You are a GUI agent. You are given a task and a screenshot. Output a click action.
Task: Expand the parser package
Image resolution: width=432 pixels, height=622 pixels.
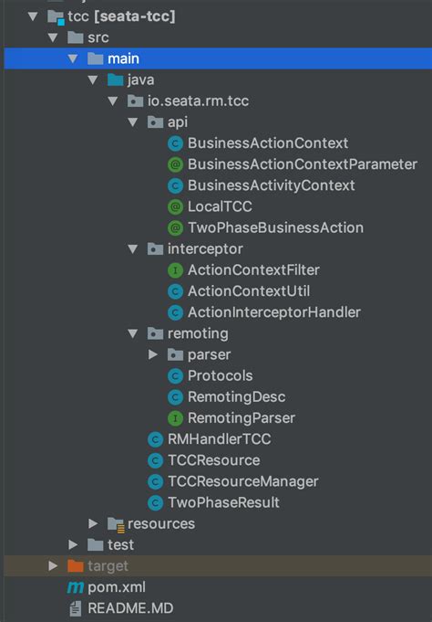click(153, 354)
